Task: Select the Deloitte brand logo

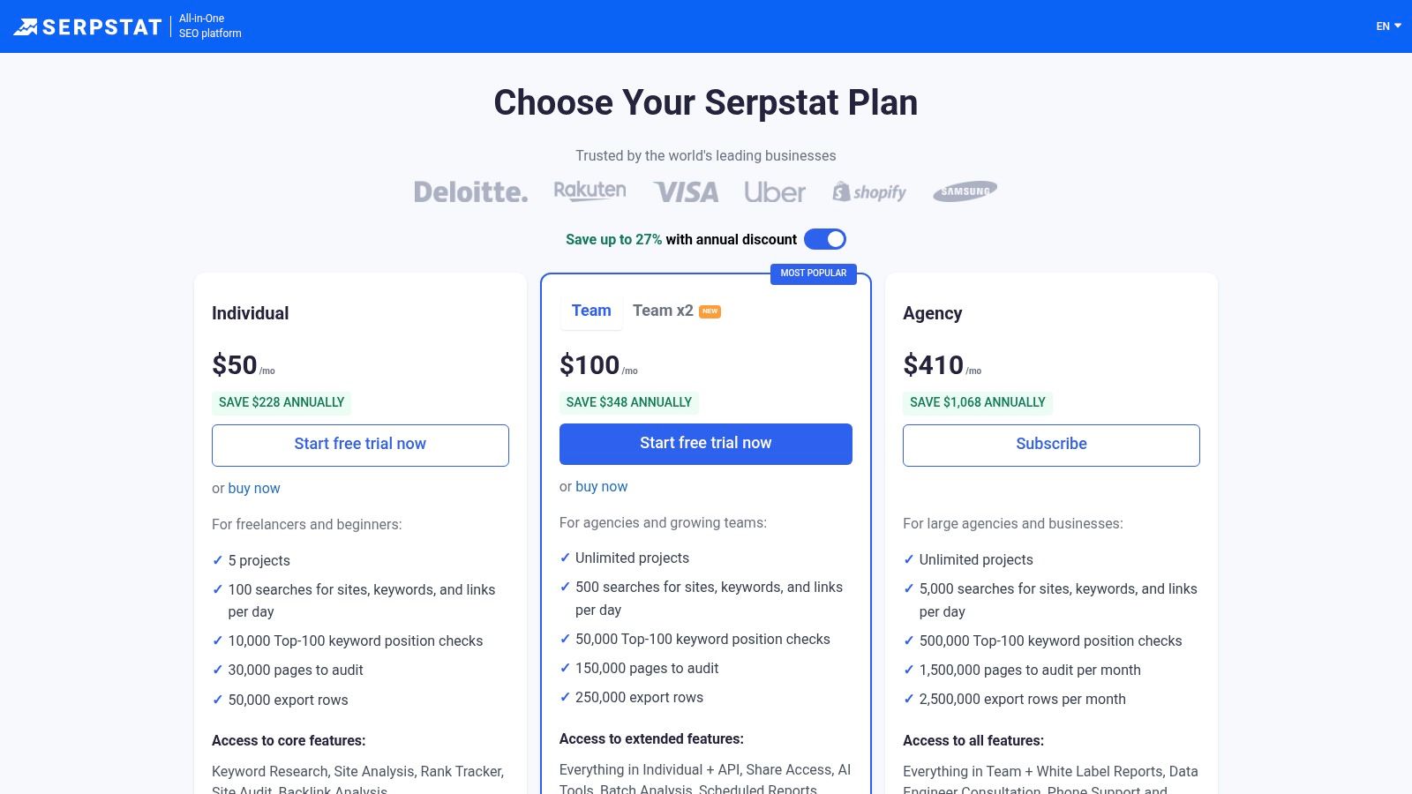Action: click(470, 191)
